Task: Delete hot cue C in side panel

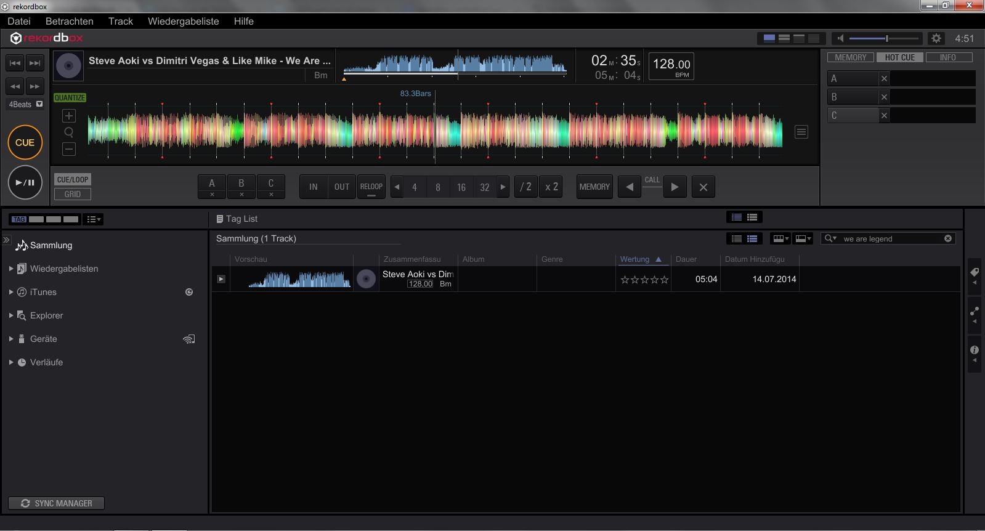Action: coord(884,115)
